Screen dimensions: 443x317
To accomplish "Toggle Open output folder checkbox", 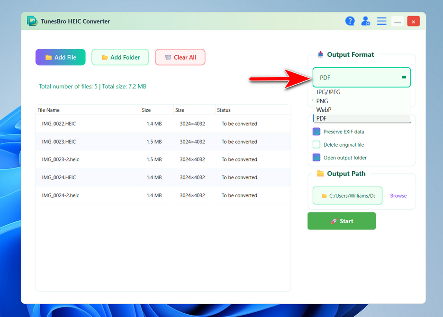I will [x=316, y=158].
